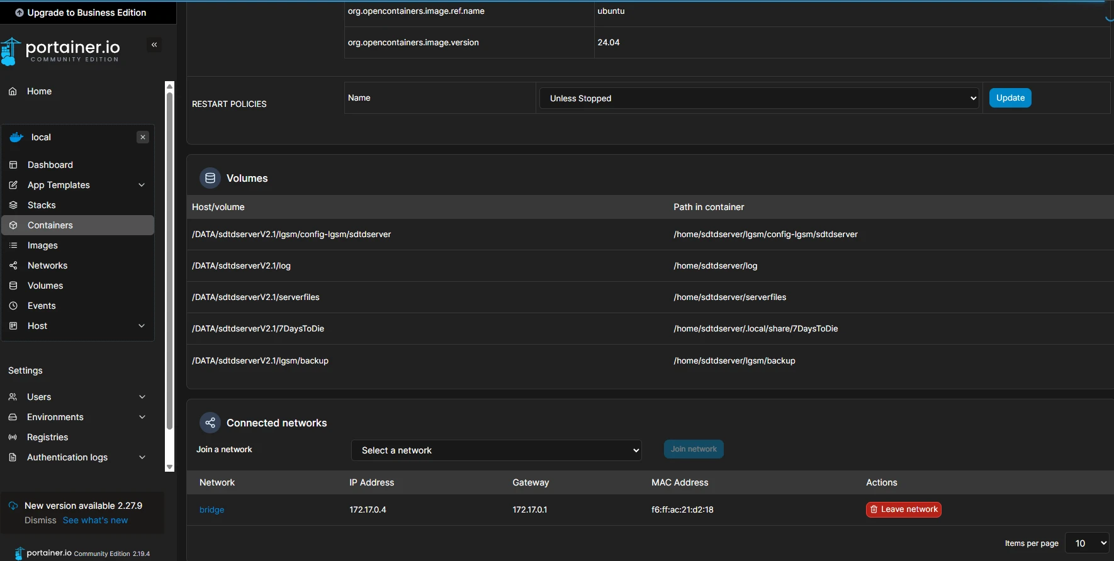Click the Home house icon
This screenshot has height=561, width=1114.
13,91
